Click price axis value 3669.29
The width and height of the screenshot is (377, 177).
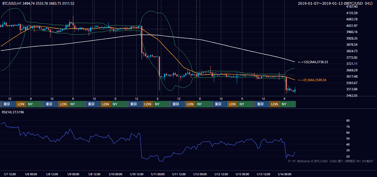tap(352, 70)
